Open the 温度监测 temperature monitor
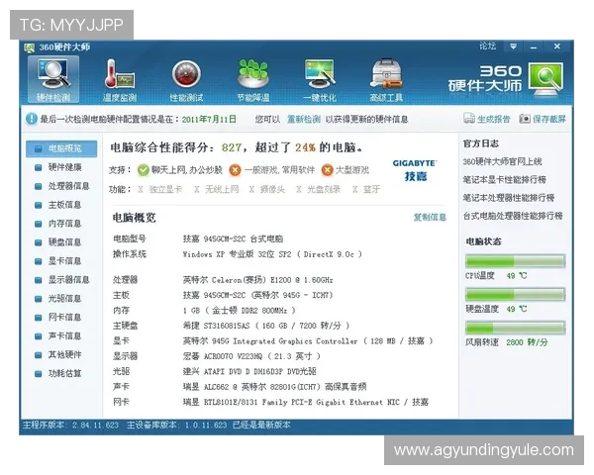This screenshot has width=594, height=475. 120,80
